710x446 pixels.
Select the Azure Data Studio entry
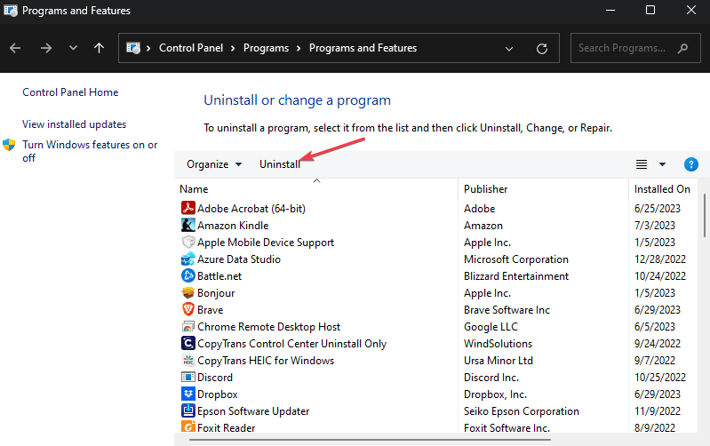point(239,259)
